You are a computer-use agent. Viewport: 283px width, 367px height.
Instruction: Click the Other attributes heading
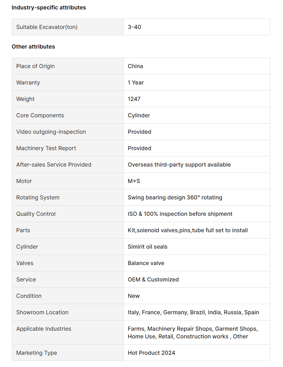[x=33, y=46]
